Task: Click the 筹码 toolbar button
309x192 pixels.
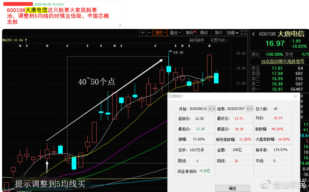Action: 190,33
